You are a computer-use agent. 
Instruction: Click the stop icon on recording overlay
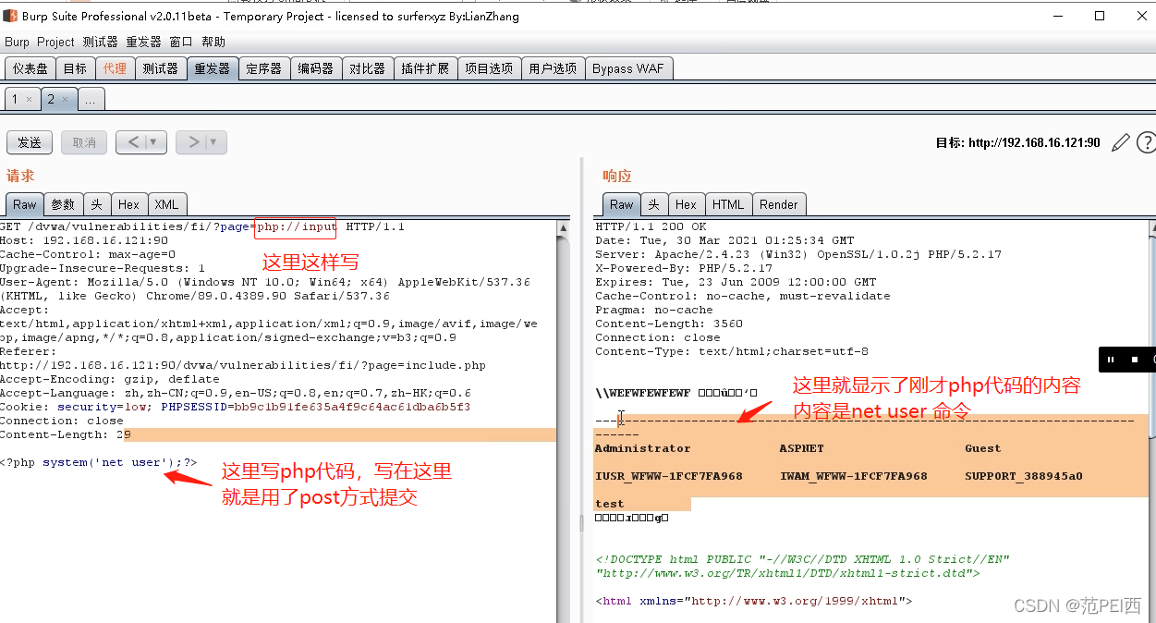[1134, 360]
